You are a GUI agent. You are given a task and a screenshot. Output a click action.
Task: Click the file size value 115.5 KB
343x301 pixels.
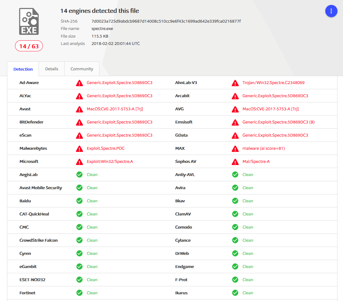click(x=100, y=36)
